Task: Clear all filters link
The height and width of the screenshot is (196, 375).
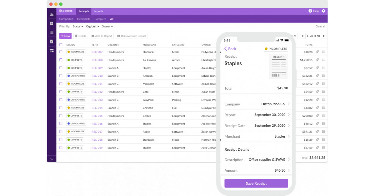Action: (320, 27)
